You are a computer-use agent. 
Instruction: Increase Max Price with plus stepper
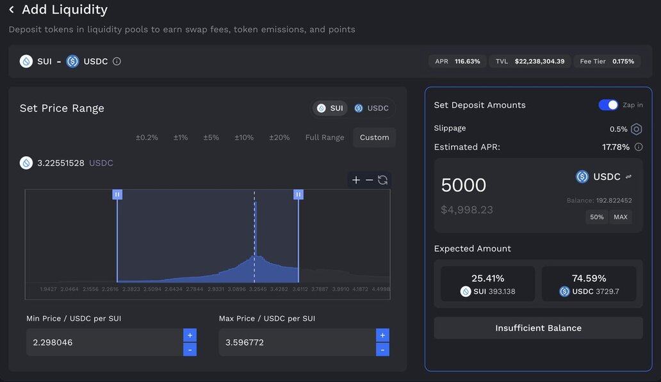coord(382,335)
